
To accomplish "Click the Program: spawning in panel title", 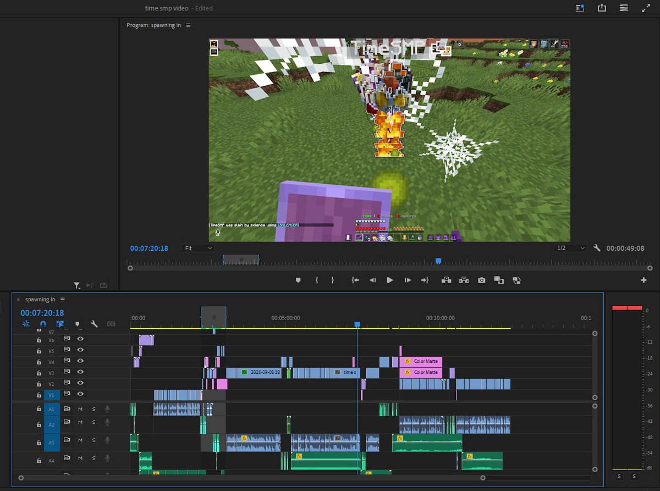I will pos(154,25).
